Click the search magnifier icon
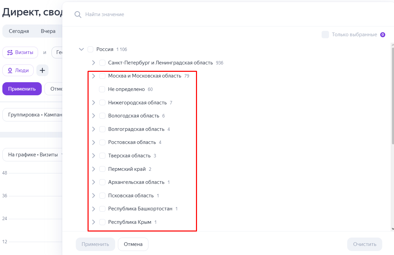 click(78, 14)
